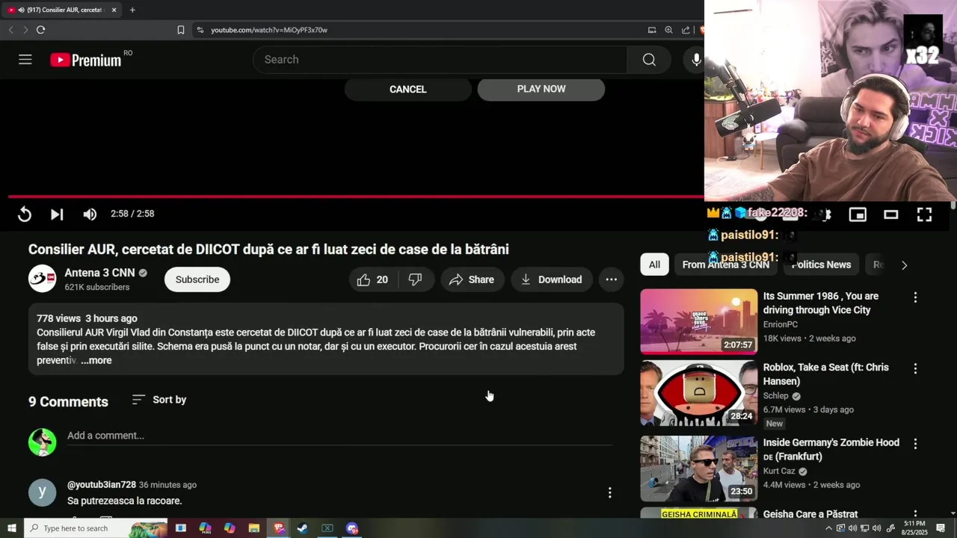The image size is (957, 538).
Task: Open the youtub3ian728 commenter avatar
Action: 42,492
